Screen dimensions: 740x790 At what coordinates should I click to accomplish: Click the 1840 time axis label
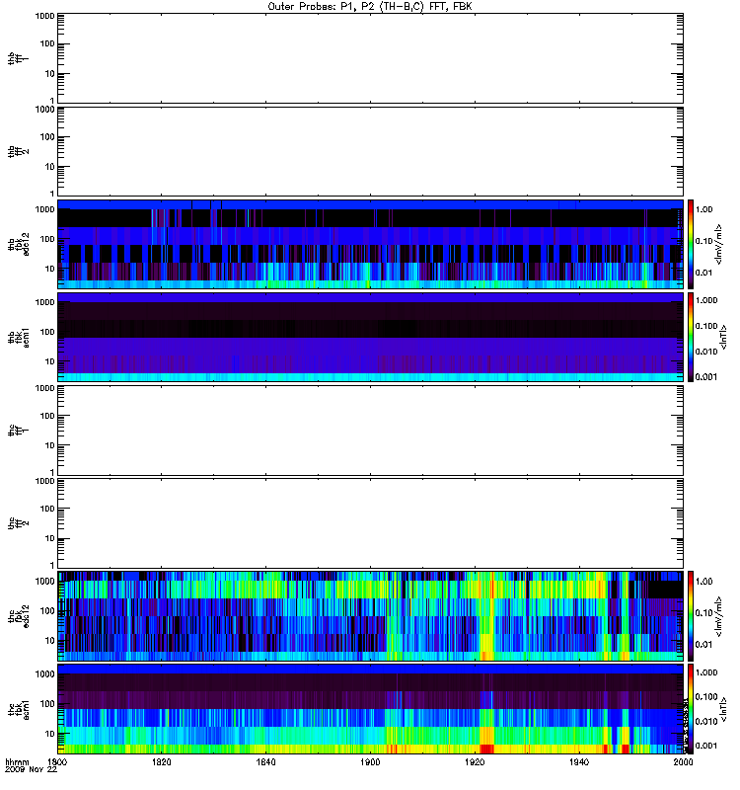click(x=265, y=761)
